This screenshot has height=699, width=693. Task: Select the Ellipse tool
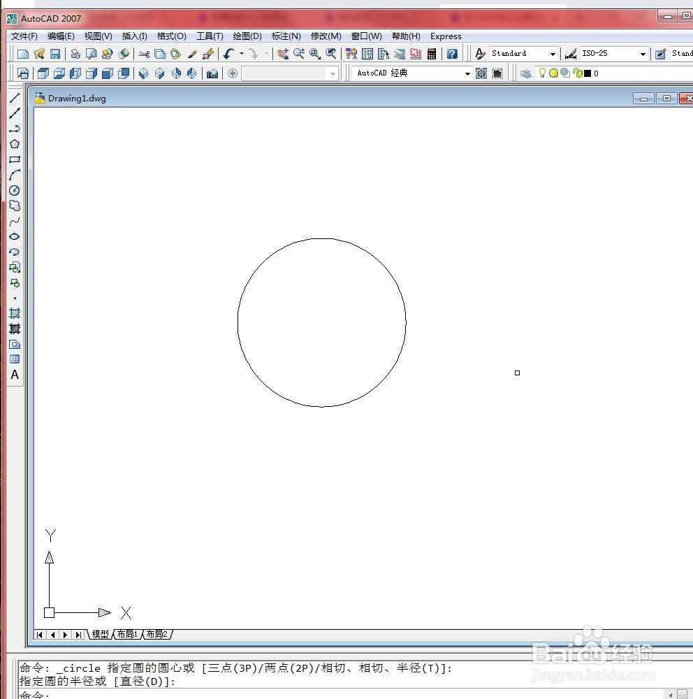coord(15,236)
